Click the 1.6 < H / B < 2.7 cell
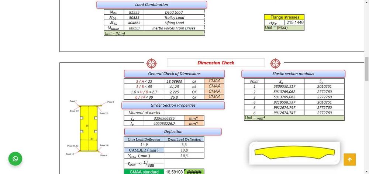Screen dimensions: 369x174 [x=144, y=92]
